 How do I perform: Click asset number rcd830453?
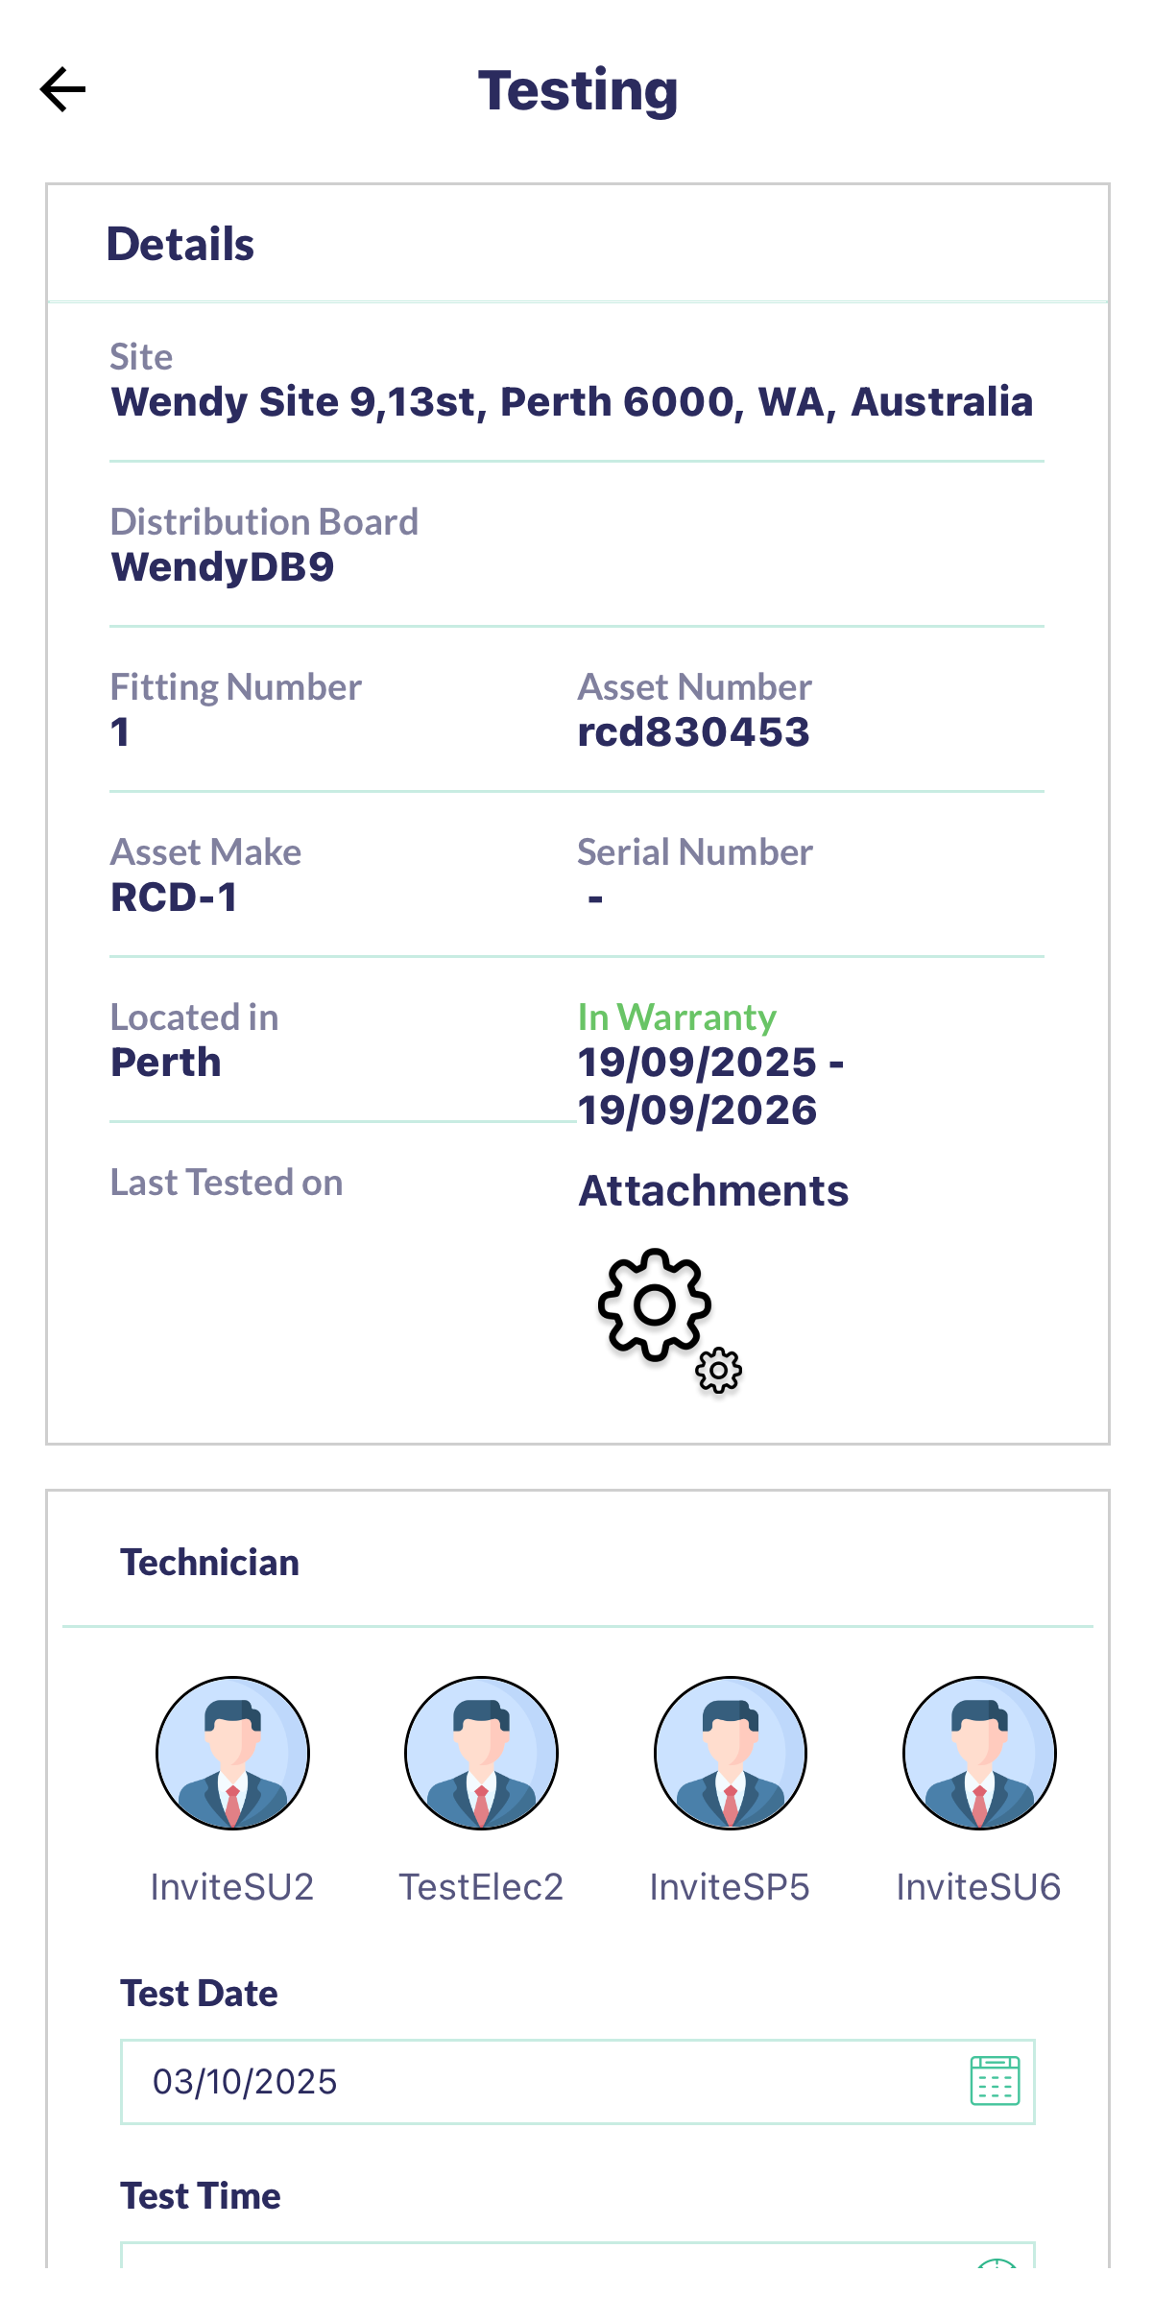[x=693, y=732]
